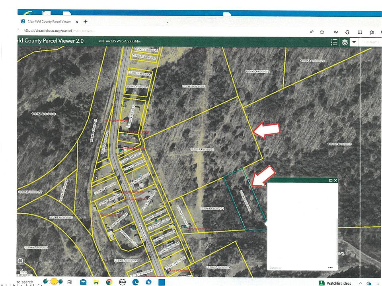The width and height of the screenshot is (382, 286).
Task: Open the Legend list widget
Action: [x=334, y=42]
